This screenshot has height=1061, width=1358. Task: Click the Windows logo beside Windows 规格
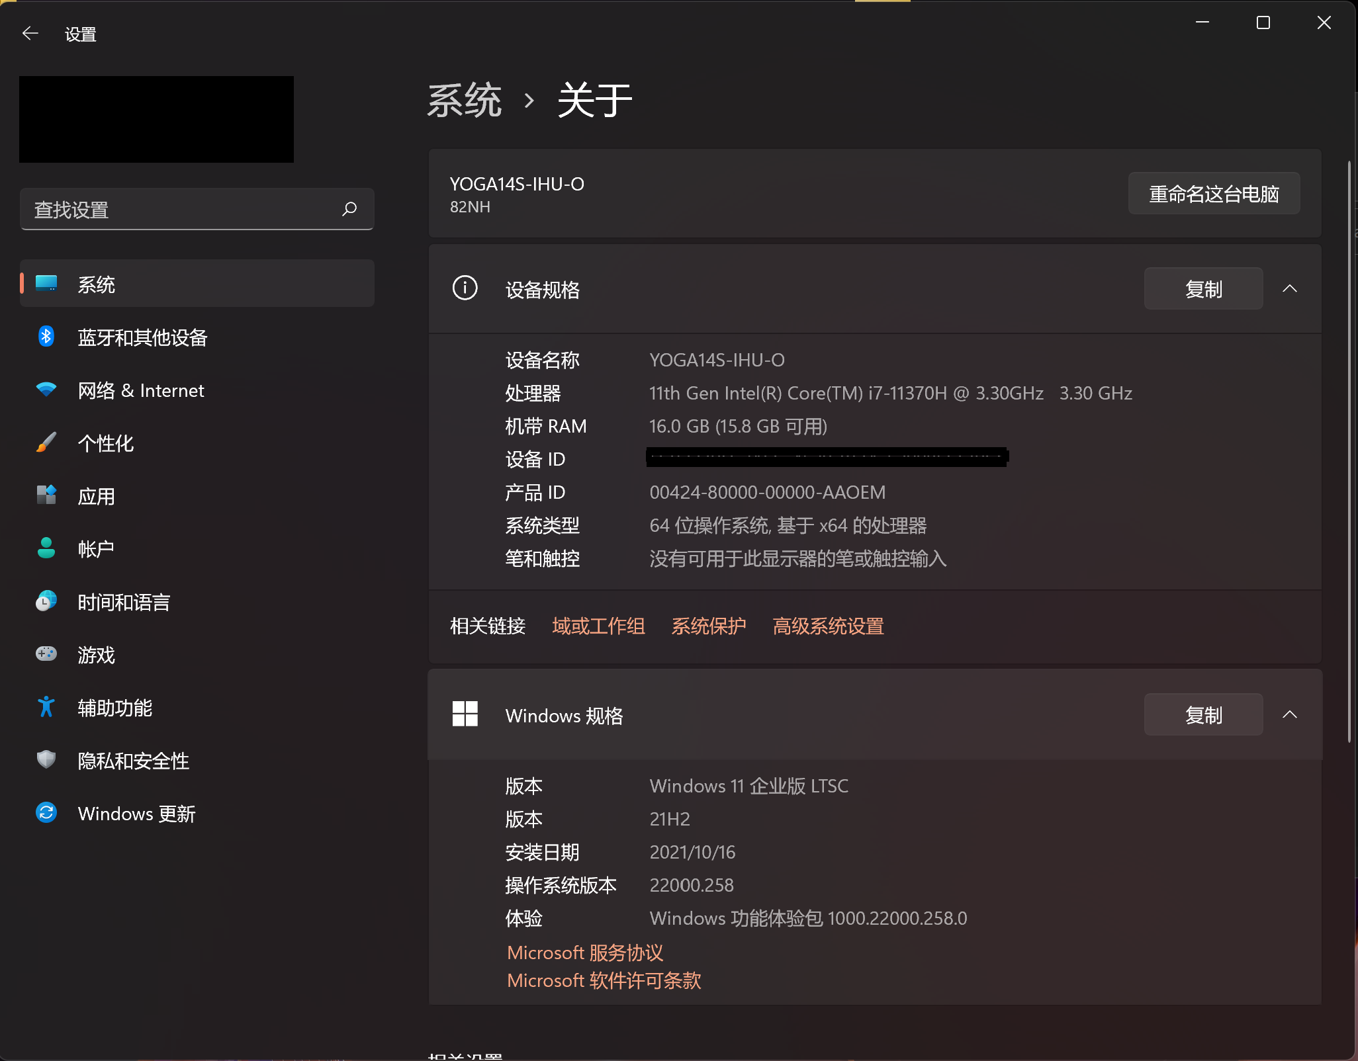[x=465, y=714]
